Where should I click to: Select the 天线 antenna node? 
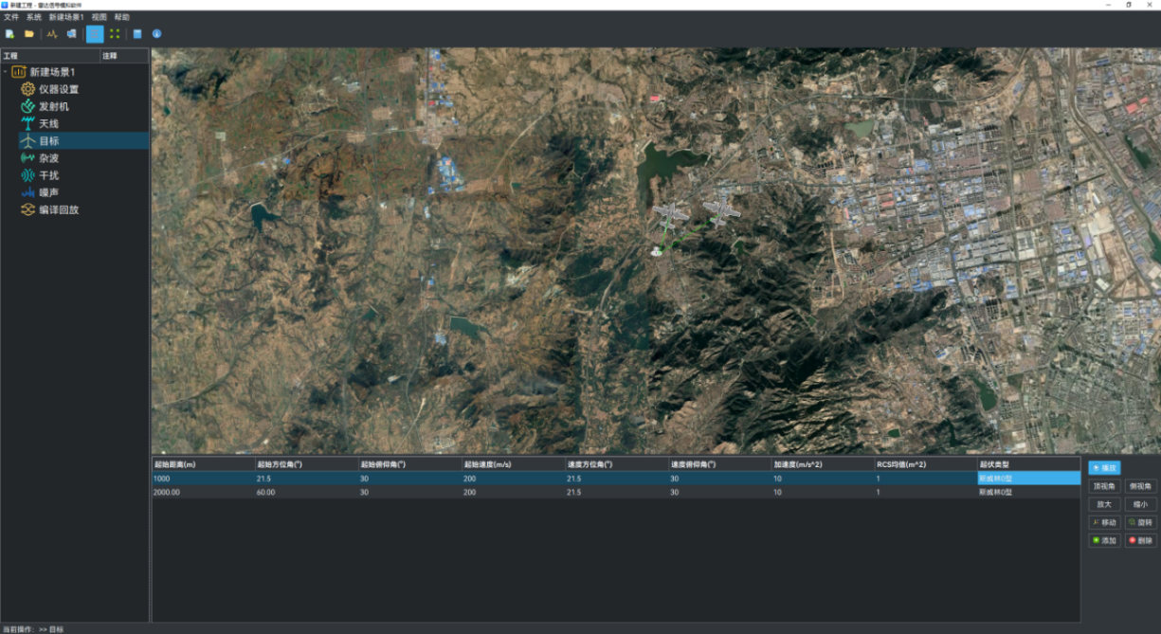[48, 123]
